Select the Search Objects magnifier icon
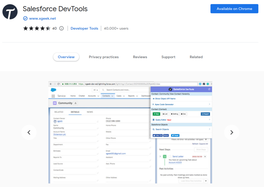The width and height of the screenshot is (264, 187). click(153, 129)
